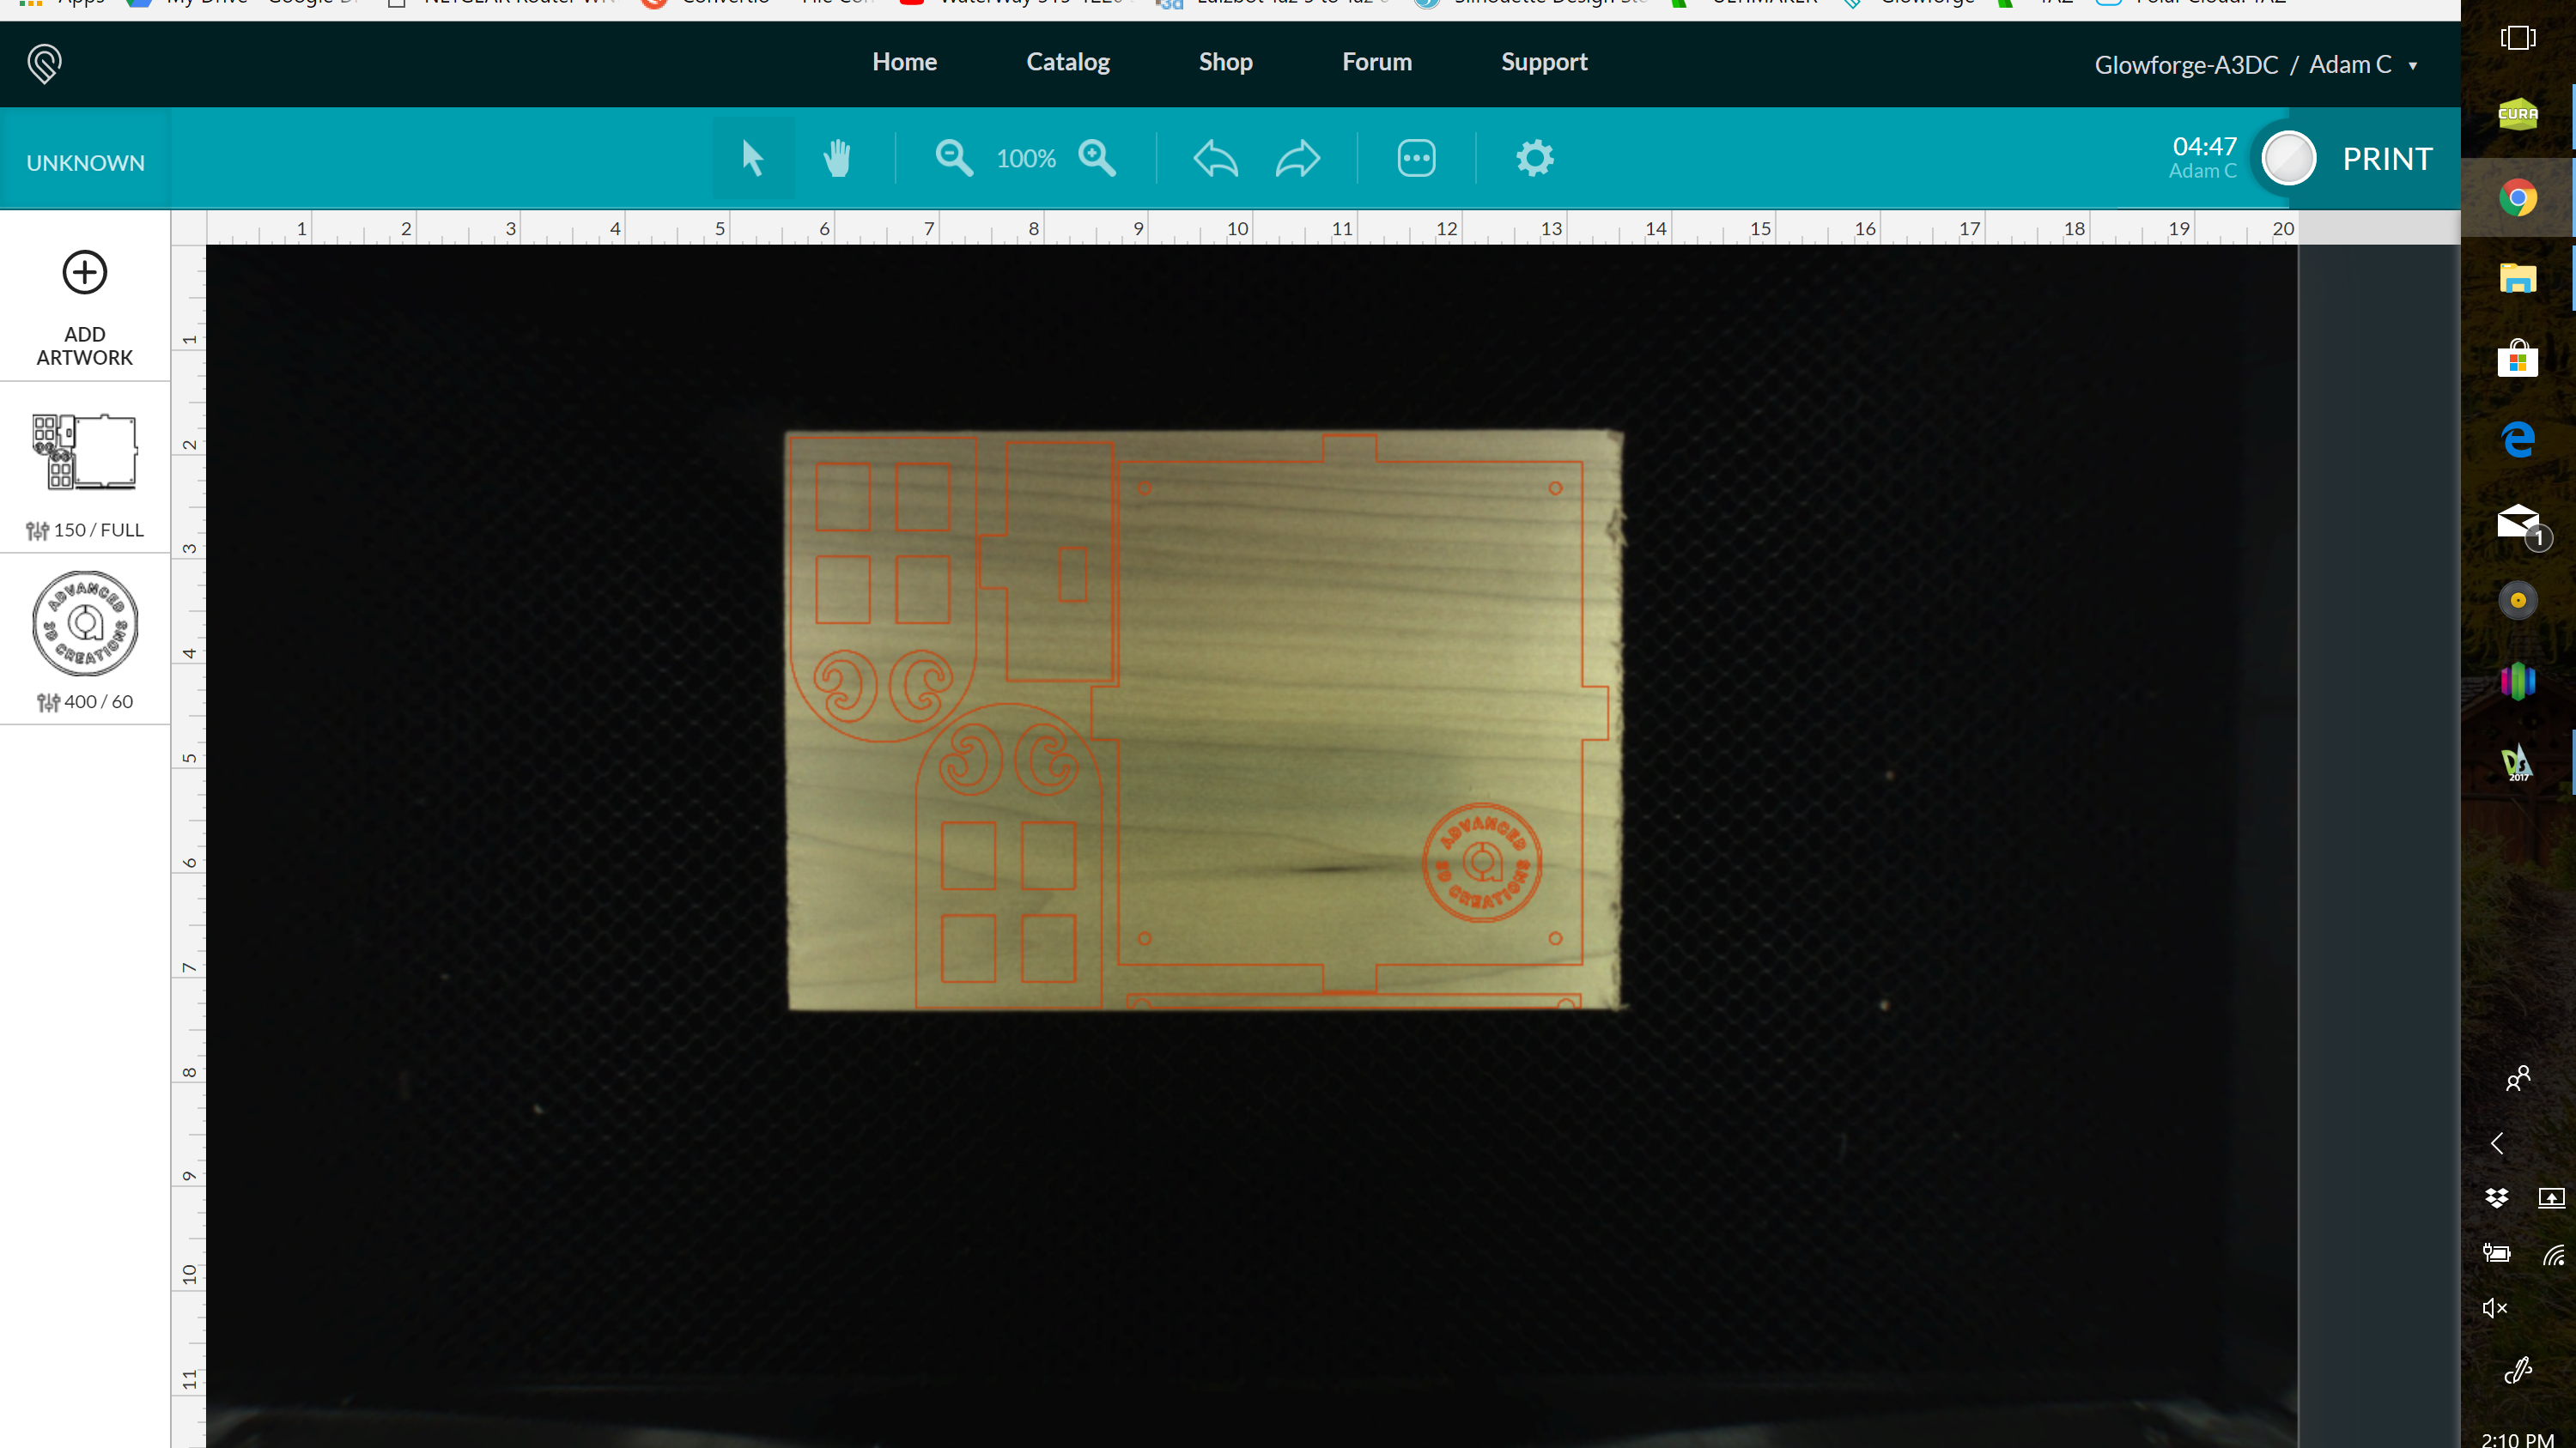Click the Glowforge logo icon
Screen dimensions: 2576x1448
tap(44, 64)
